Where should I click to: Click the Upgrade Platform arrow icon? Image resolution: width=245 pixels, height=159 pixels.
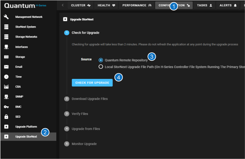[6, 127]
